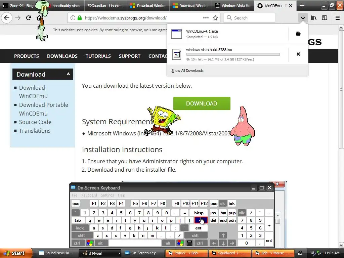This screenshot has height=258, width=344.
Task: Toggle the downloads arrow toolbar button
Action: (x=303, y=18)
